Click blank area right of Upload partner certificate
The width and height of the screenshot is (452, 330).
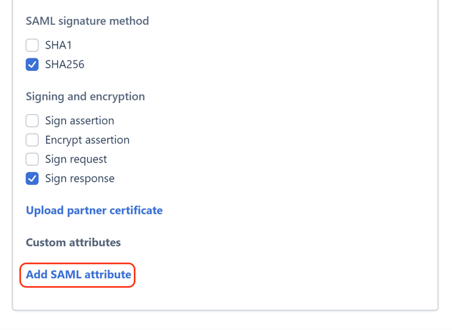(296, 211)
